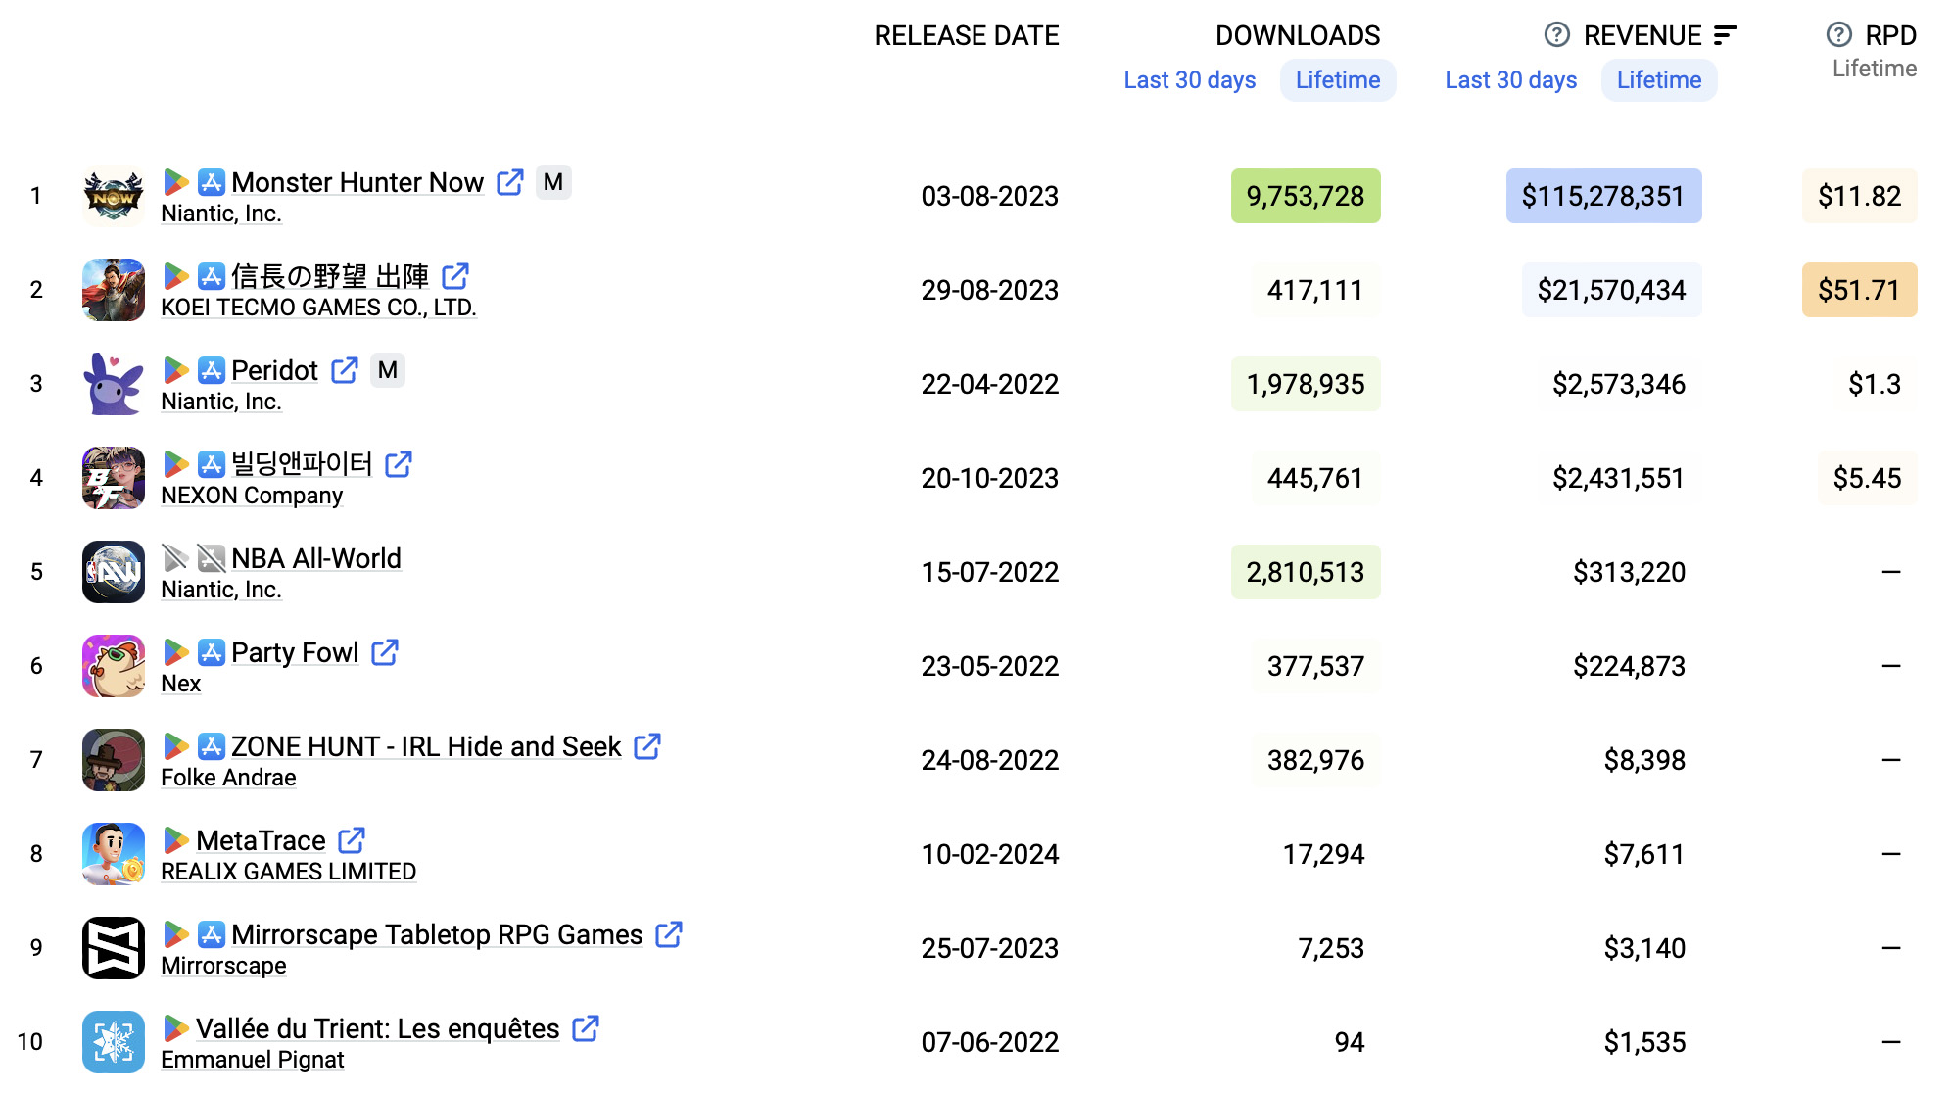Open external link for 빌딩앤파이터

point(399,464)
